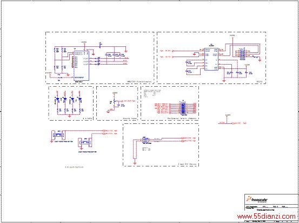Click the Peripheral Select Jumpers block label

click(x=182, y=118)
